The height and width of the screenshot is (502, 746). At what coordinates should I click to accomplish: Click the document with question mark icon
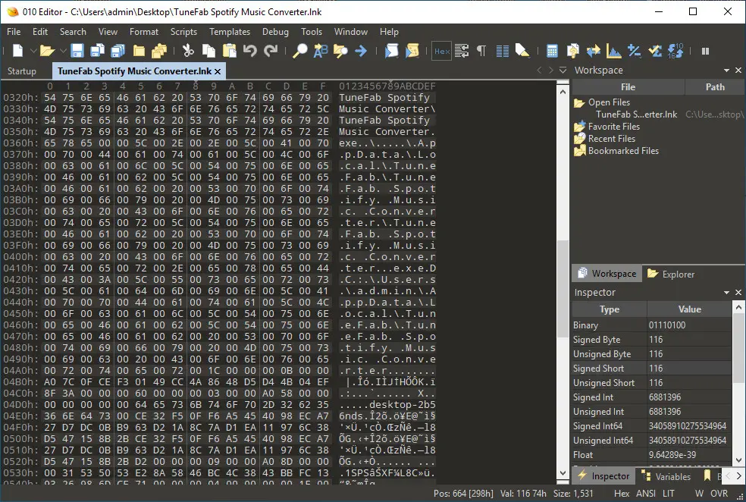[573, 51]
